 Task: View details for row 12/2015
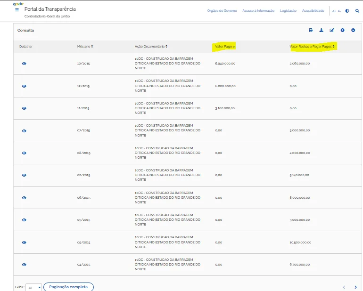coord(24,86)
